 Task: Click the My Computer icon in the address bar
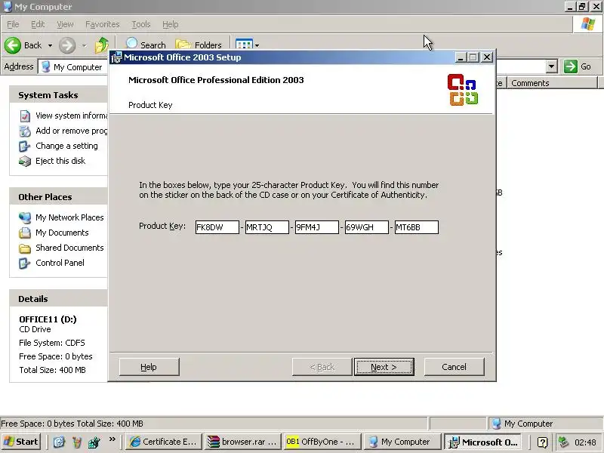pos(46,66)
